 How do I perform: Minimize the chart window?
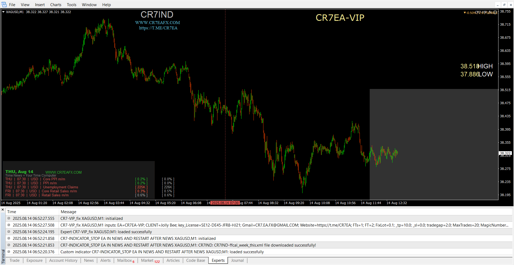pos(498,5)
